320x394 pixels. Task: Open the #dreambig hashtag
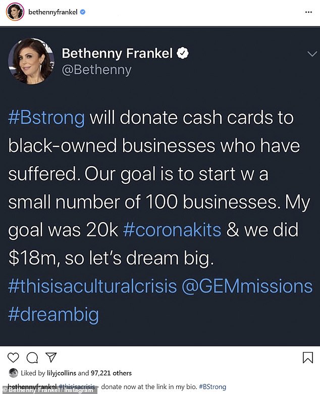coord(53,314)
